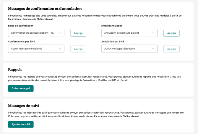Viewport: 198px width, 134px height.
Task: Click the 'Email d'annulation' field label
Action: 112,26
